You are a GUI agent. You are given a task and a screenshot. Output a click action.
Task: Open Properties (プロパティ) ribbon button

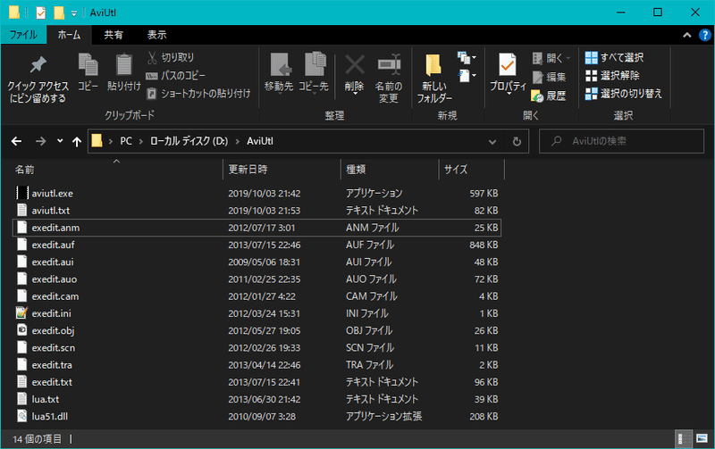(x=508, y=73)
